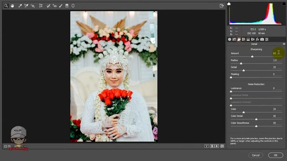Viewport: 287px width, 161px height.
Task: Select the Spot Removal tool
Action: [x=48, y=6]
